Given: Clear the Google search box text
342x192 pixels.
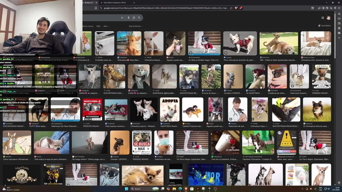Looking at the screenshot, I should pyautogui.click(x=122, y=18).
